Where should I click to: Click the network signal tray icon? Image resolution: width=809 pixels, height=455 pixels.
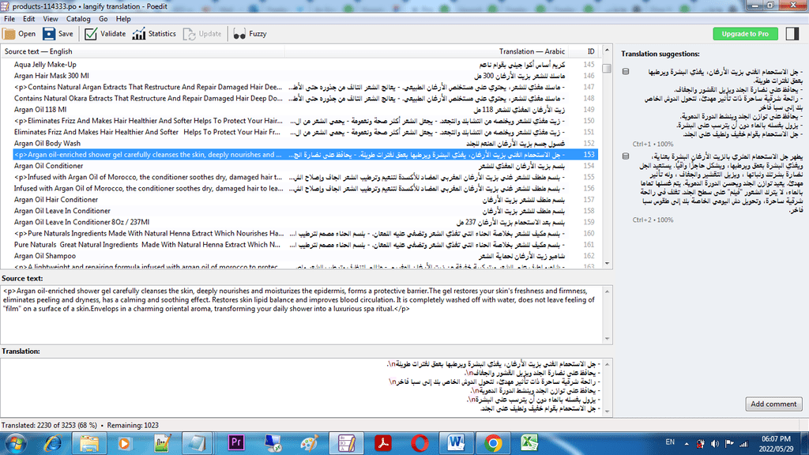pos(743,444)
